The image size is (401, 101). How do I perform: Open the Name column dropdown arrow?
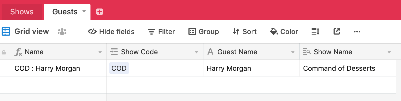[x=100, y=52]
